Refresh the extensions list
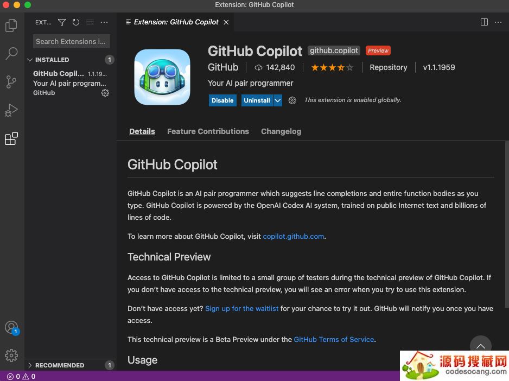509x381 pixels. 75,22
